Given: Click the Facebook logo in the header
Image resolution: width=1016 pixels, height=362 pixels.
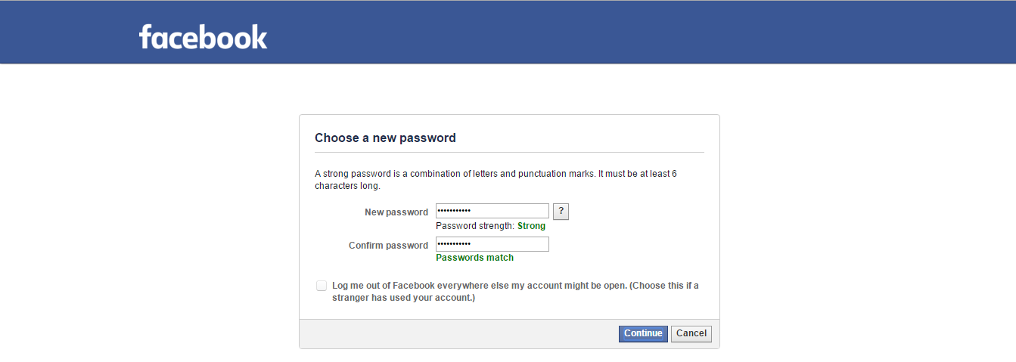Looking at the screenshot, I should coord(203,37).
